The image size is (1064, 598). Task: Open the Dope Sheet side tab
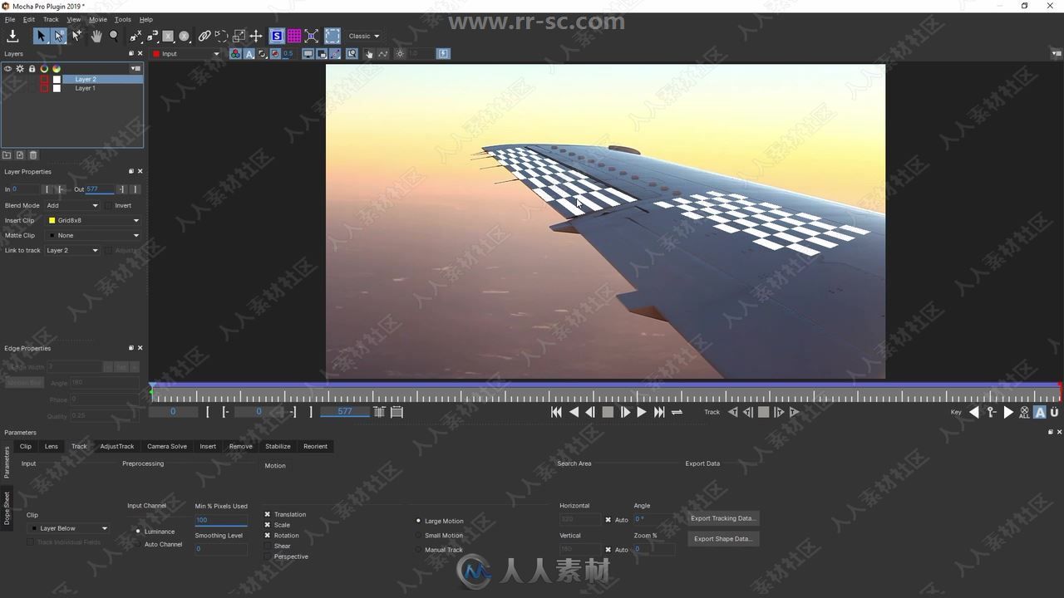(x=7, y=507)
